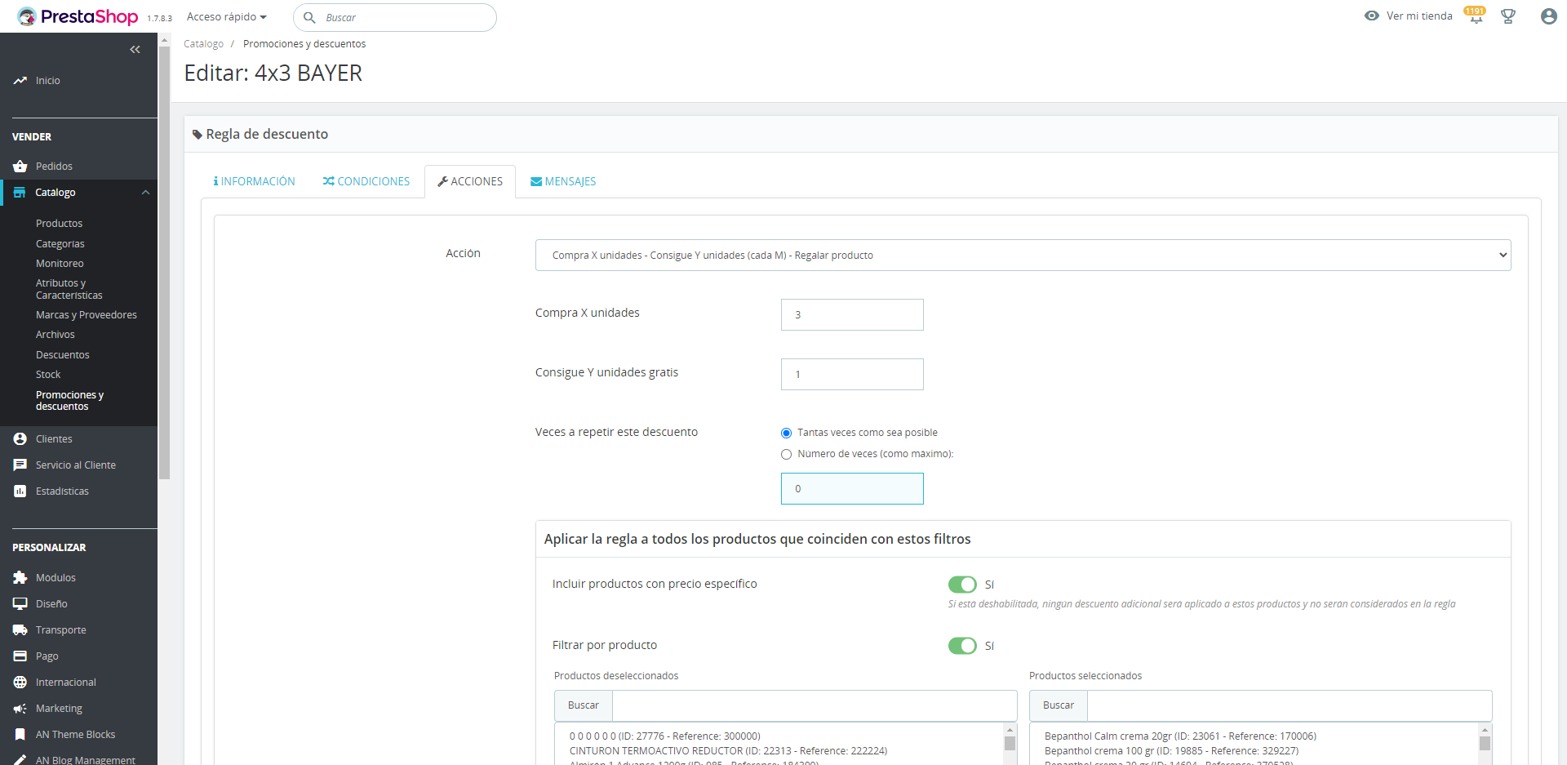Select 'Bepanthol Calm crema 20gr' product
This screenshot has width=1567, height=765.
(1180, 736)
